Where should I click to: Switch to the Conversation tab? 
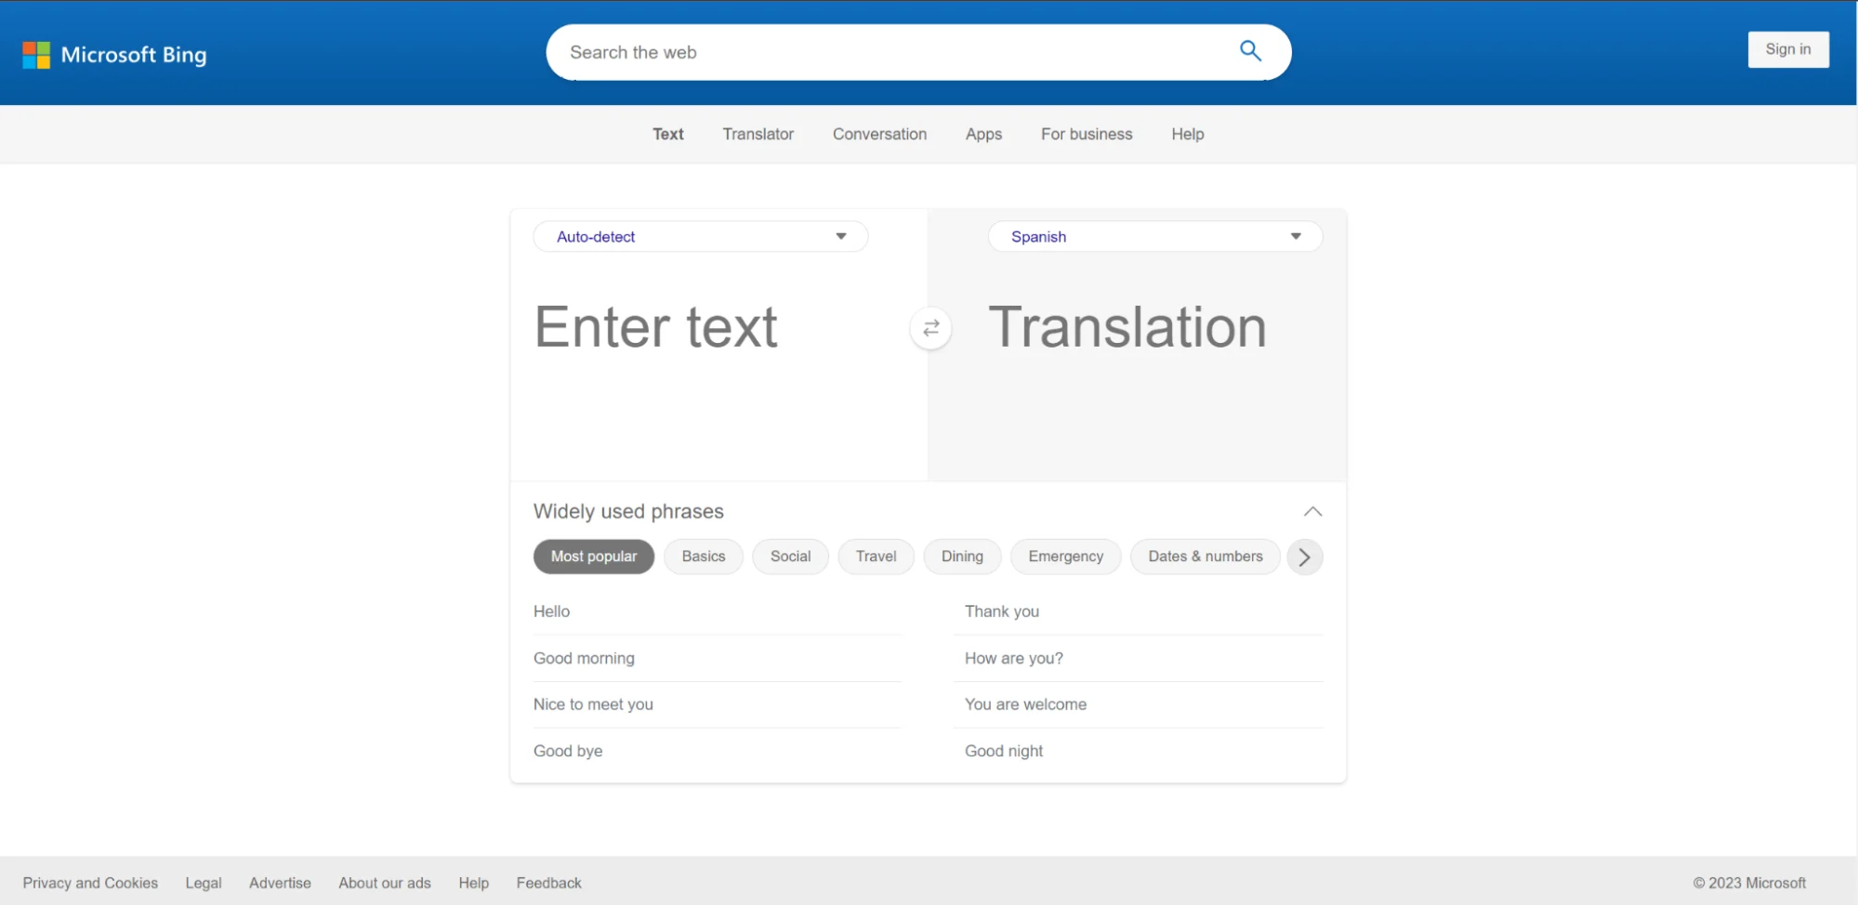879,134
